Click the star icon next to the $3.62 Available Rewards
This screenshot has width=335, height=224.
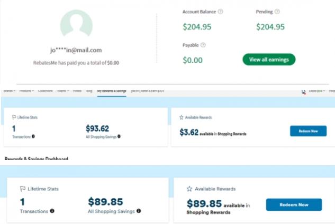click(x=182, y=118)
